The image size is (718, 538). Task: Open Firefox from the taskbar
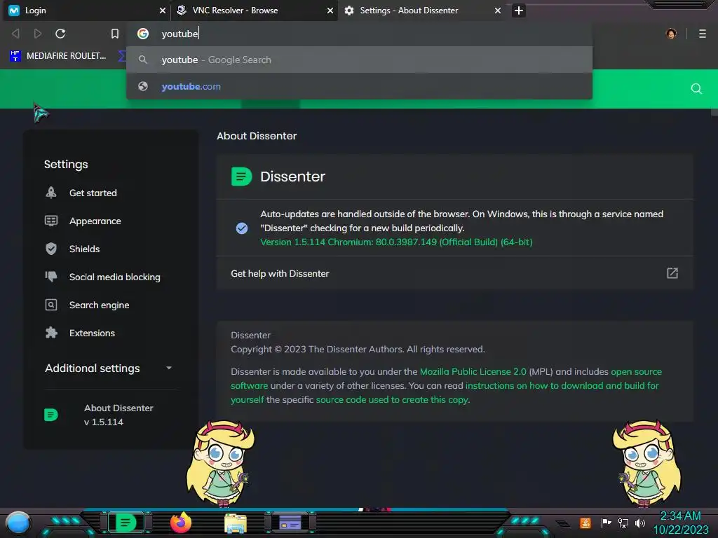pos(181,523)
